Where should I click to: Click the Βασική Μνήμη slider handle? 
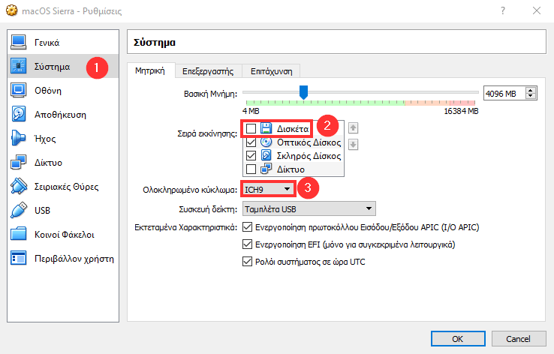tap(303, 92)
